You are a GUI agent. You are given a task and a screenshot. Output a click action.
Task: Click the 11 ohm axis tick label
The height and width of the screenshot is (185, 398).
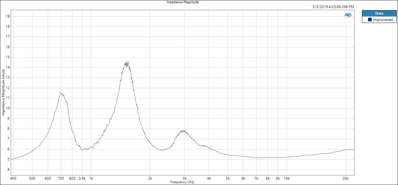pyautogui.click(x=8, y=98)
